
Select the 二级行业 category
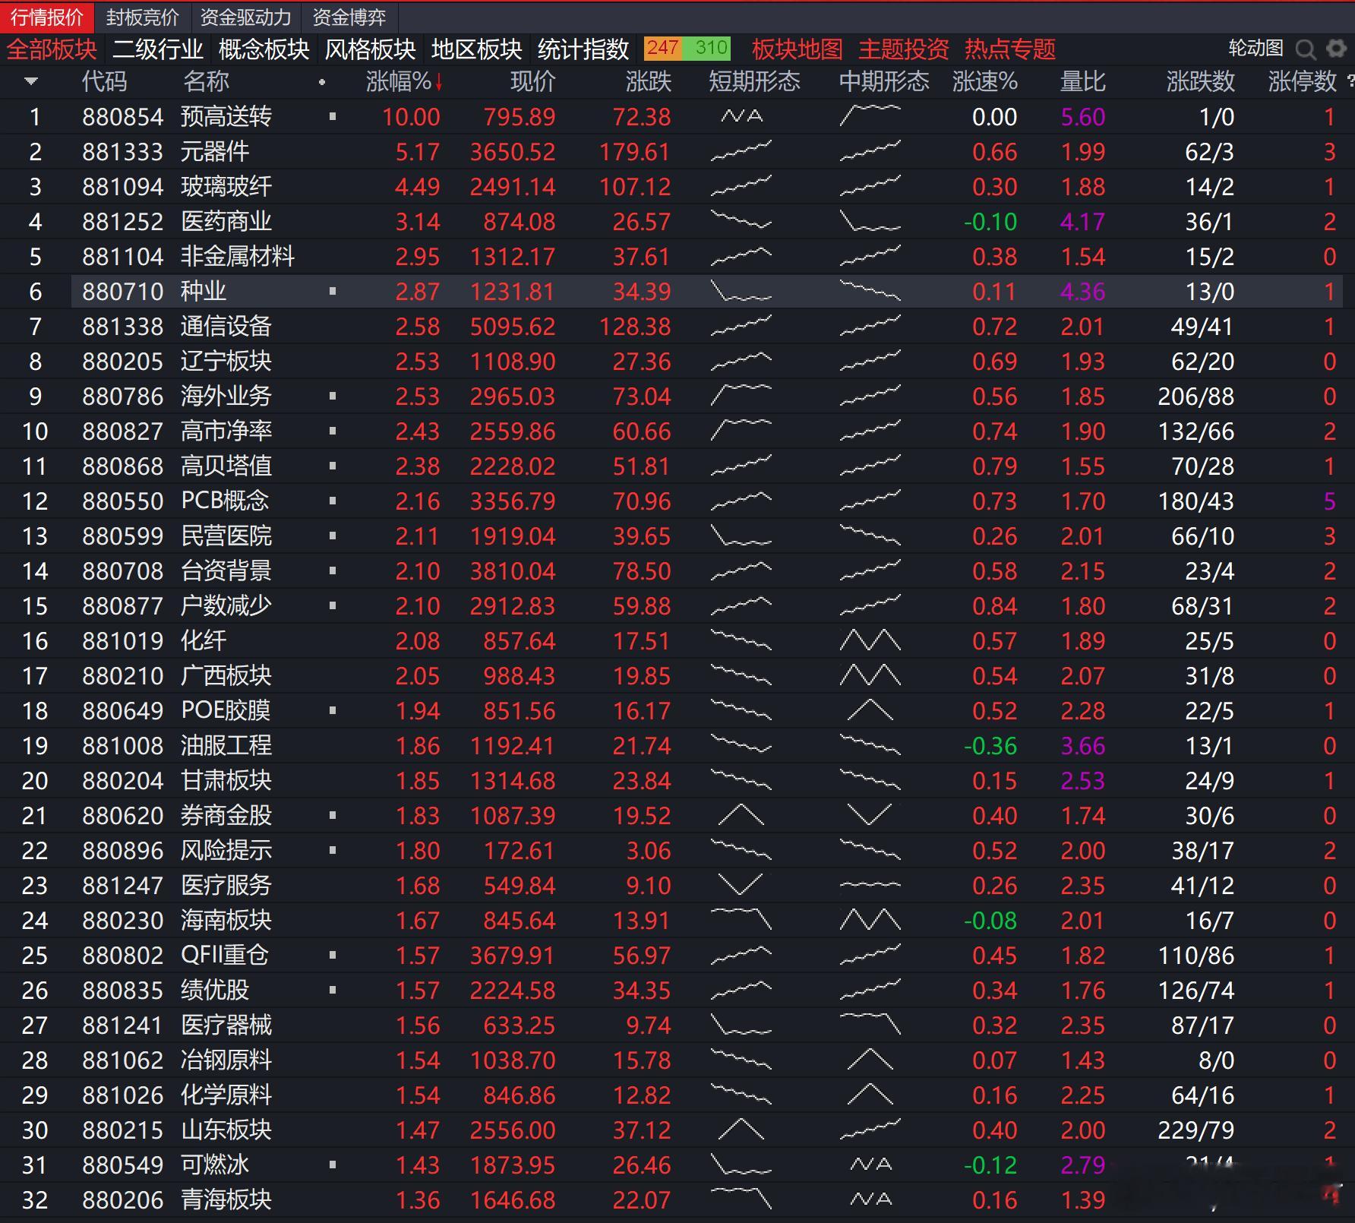coord(158,49)
